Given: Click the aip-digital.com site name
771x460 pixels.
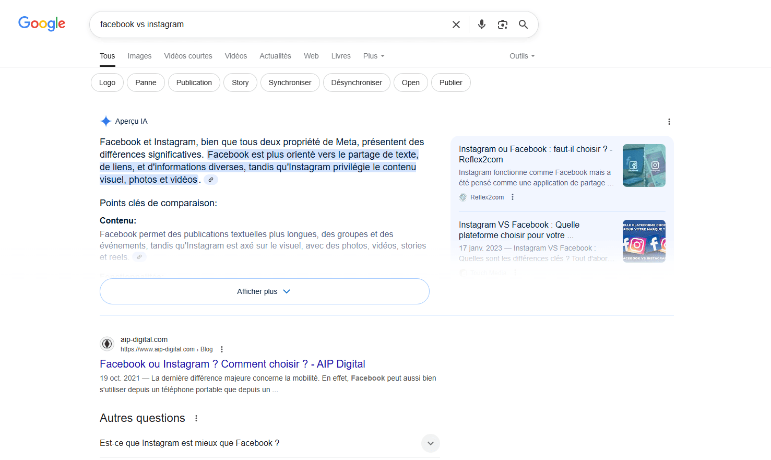Looking at the screenshot, I should click(x=144, y=339).
